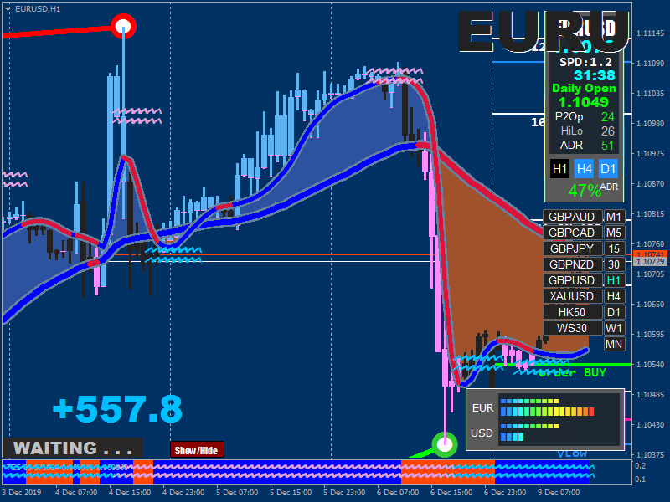Click the WAITING status label
Image resolution: width=670 pixels, height=502 pixels.
tap(73, 448)
